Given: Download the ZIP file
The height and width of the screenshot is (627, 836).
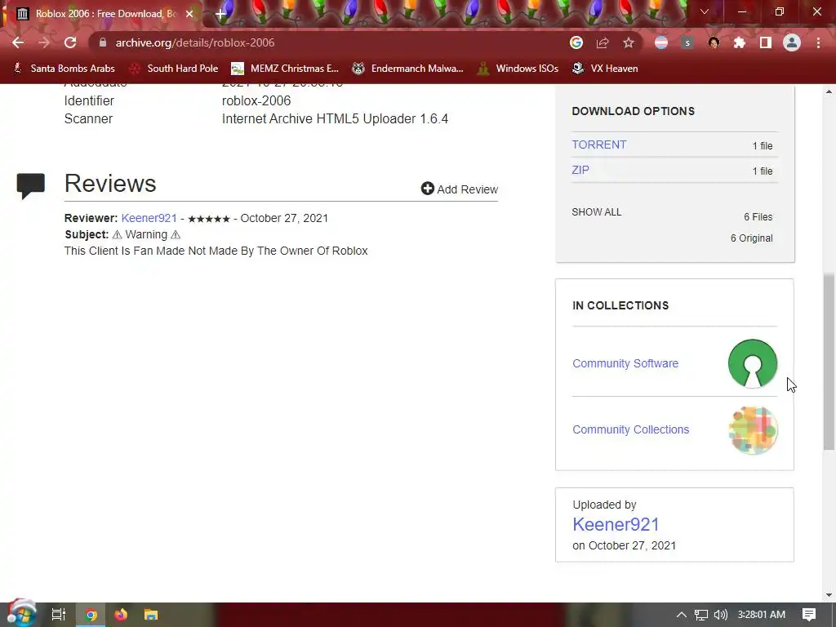Looking at the screenshot, I should (x=580, y=170).
